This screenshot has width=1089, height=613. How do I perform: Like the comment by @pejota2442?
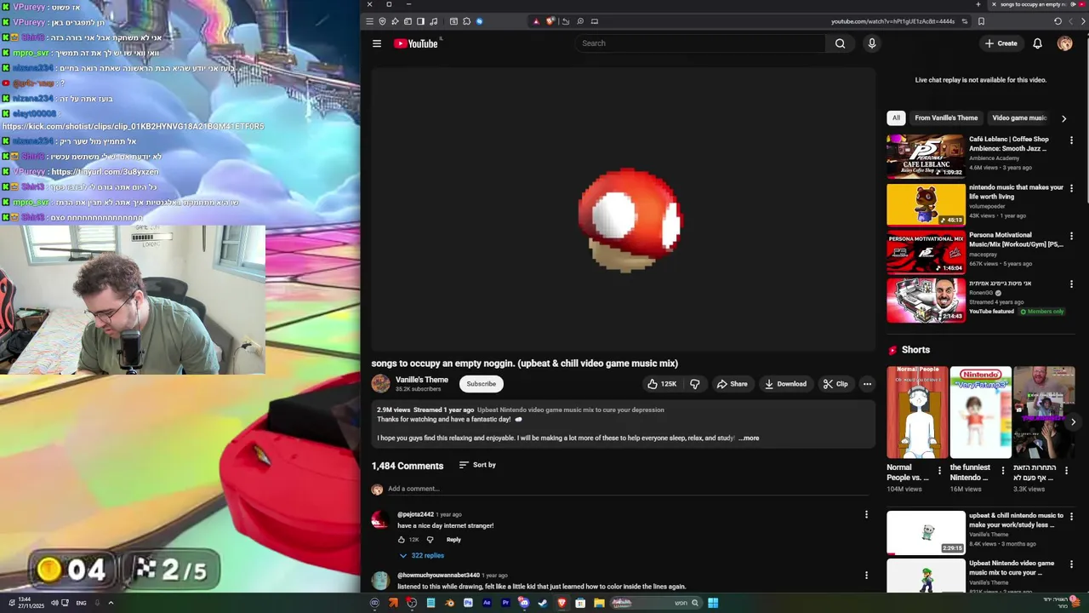coord(402,540)
